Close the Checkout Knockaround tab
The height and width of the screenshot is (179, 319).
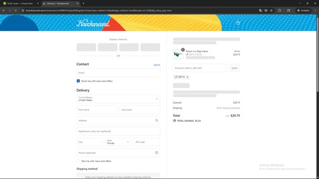pos(77,3)
